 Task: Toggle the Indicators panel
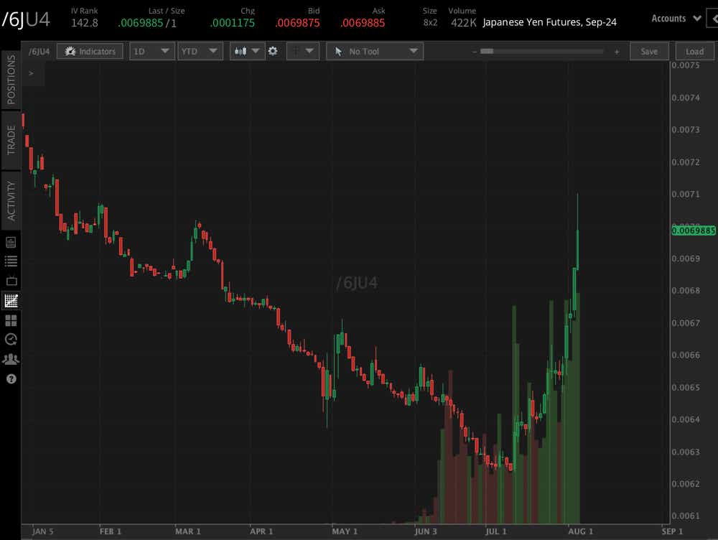[89, 51]
